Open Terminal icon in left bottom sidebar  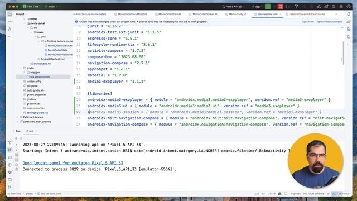click(x=10, y=180)
